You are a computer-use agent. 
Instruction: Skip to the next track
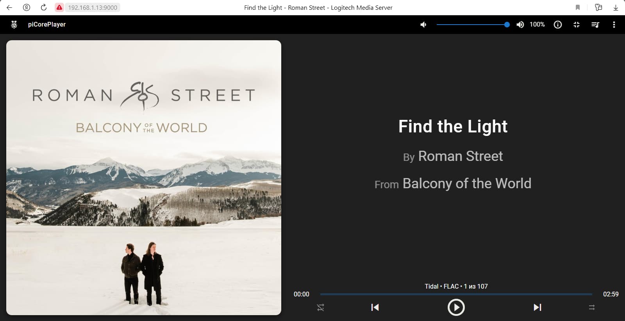537,307
